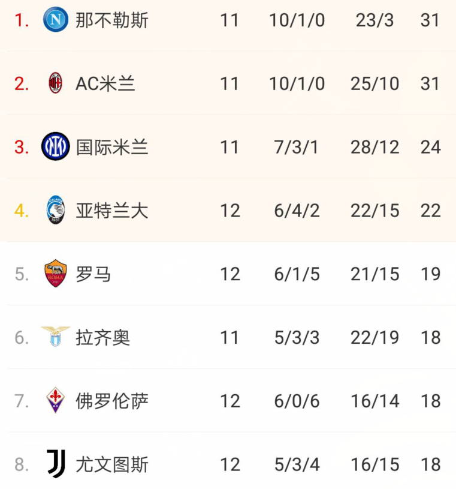Open team name 那不勒斯
This screenshot has height=489, width=456.
point(112,20)
